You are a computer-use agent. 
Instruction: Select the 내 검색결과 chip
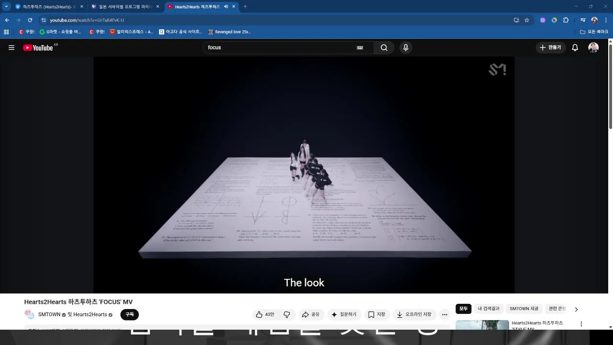488,309
